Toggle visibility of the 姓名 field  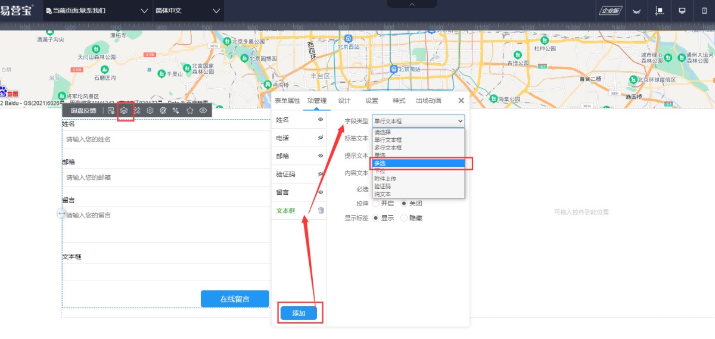tap(321, 120)
